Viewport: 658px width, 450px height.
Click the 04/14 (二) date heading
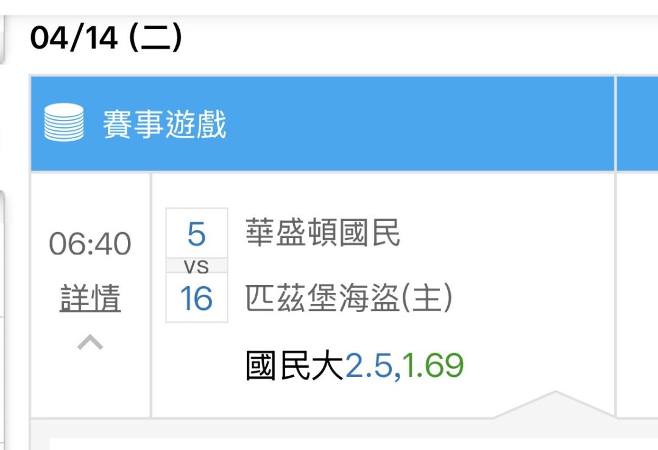(106, 39)
